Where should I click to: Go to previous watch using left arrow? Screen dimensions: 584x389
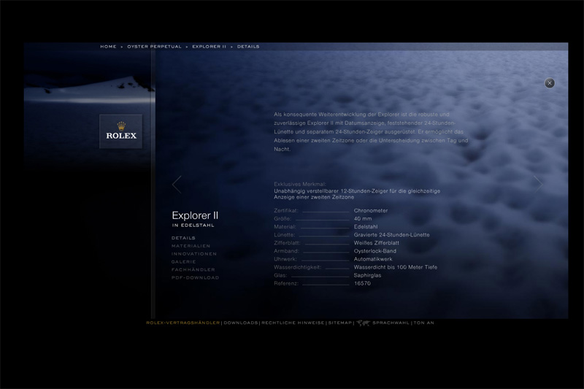coord(177,184)
